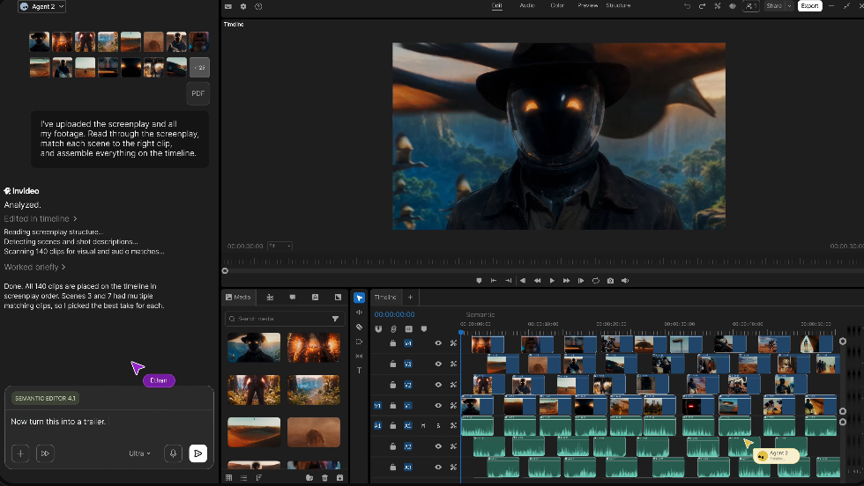Add a marker in the timeline header
This screenshot has width=864, height=486.
click(424, 329)
